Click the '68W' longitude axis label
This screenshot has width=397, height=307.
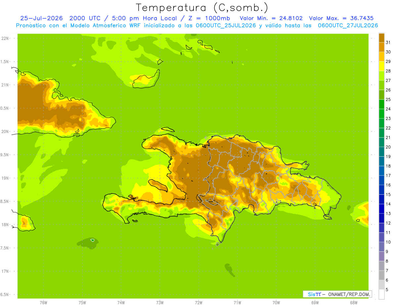tap(354, 303)
